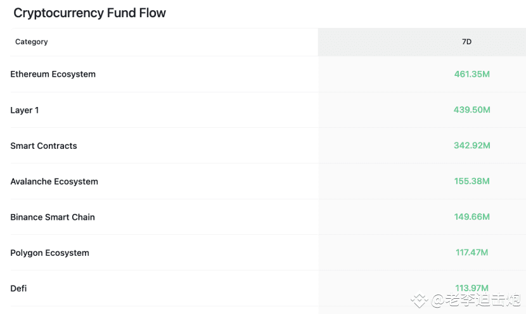Screen dimensions: 526x314
Task: Click the Cryptocurrency Fund Flow title
Action: pyautogui.click(x=89, y=13)
